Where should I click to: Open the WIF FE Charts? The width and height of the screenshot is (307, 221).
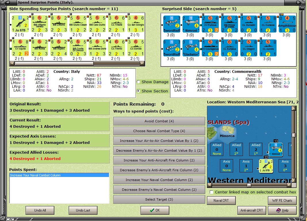[x=282, y=201]
